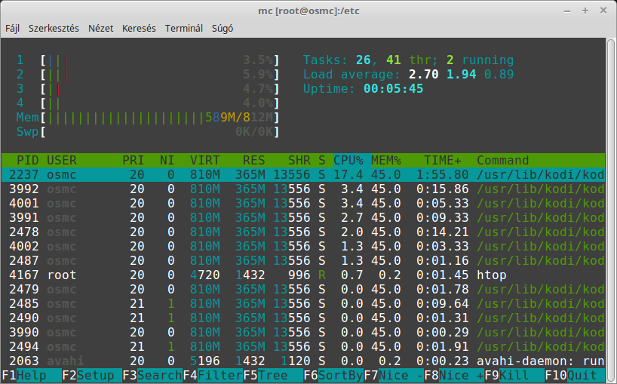The width and height of the screenshot is (617, 384).
Task: Click the CPU 3 usage meter
Action: (148, 89)
